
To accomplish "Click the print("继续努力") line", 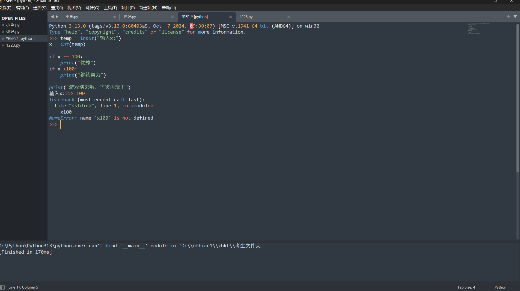I will [x=83, y=75].
